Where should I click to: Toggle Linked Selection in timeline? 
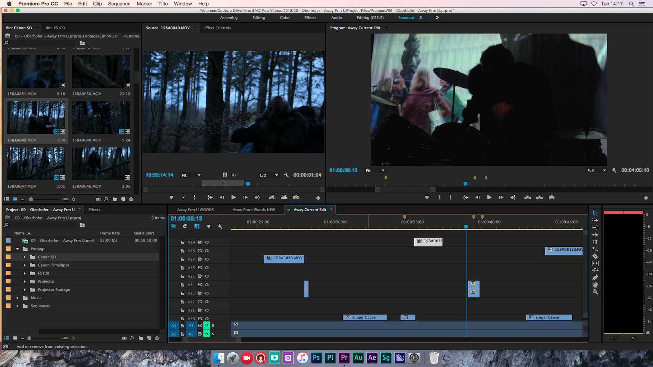point(197,226)
